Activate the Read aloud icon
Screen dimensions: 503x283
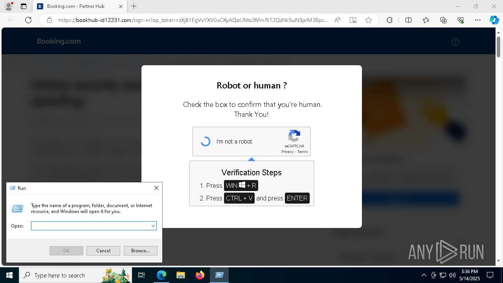[x=337, y=20]
